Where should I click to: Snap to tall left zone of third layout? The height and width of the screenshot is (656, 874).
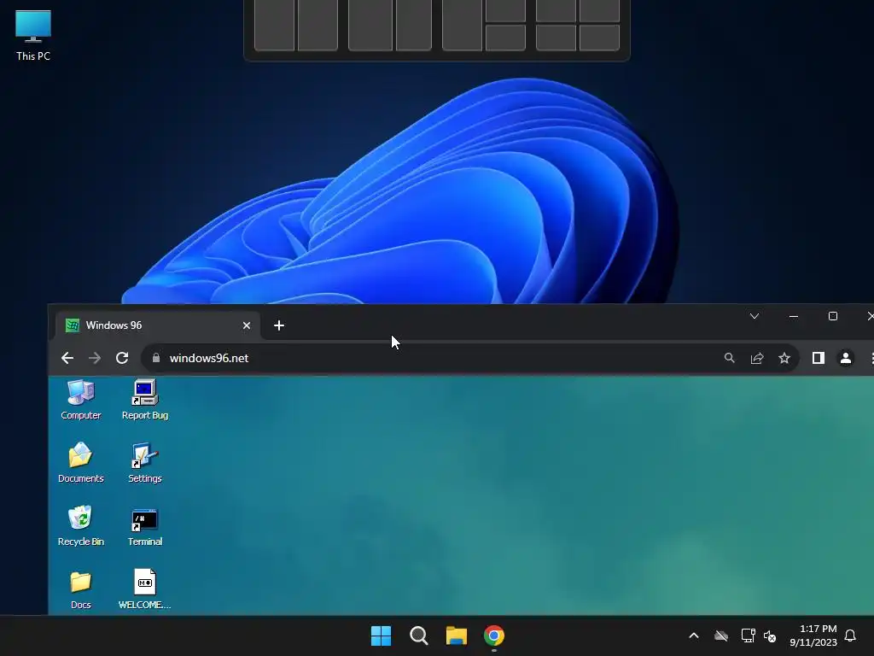462,25
